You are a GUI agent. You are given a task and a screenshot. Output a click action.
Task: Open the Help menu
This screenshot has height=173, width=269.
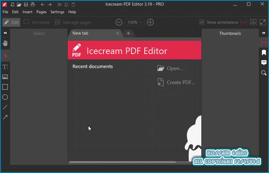(72, 12)
